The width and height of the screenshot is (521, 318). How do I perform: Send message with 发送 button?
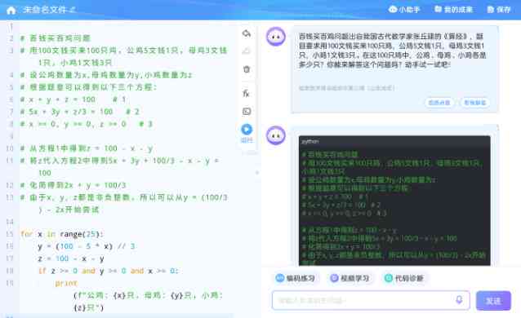click(x=493, y=301)
